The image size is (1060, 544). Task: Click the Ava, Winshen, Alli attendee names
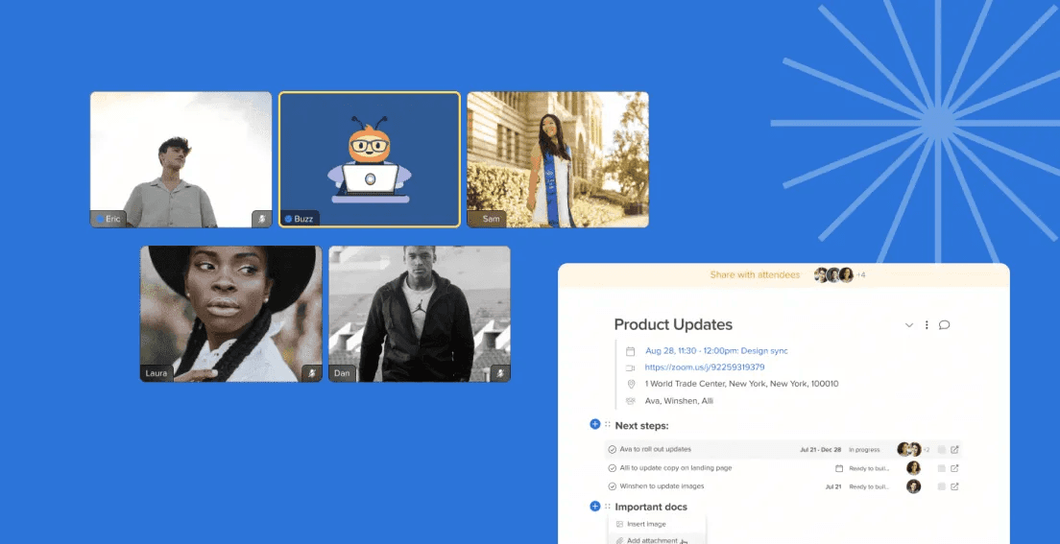[x=679, y=401]
